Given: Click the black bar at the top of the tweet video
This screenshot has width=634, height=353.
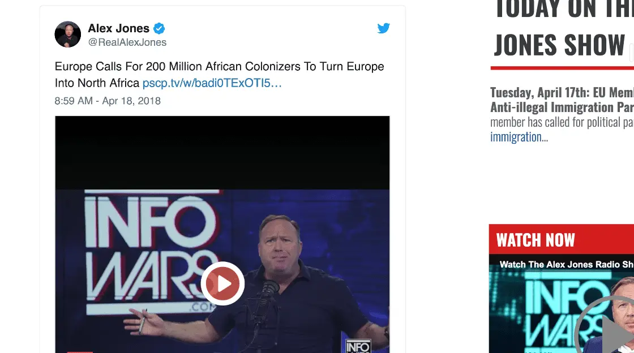Looking at the screenshot, I should coord(222,152).
